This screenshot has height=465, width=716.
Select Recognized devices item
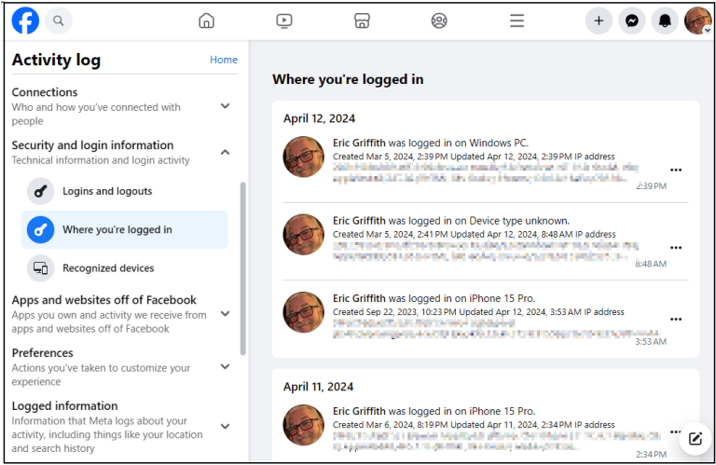[107, 268]
